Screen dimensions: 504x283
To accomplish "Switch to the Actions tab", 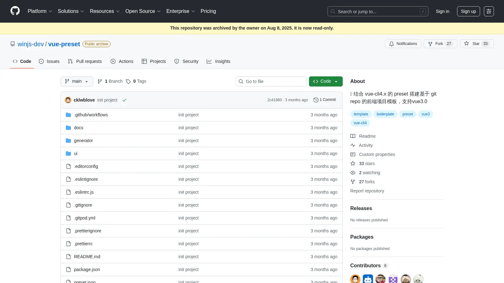I will (x=122, y=61).
